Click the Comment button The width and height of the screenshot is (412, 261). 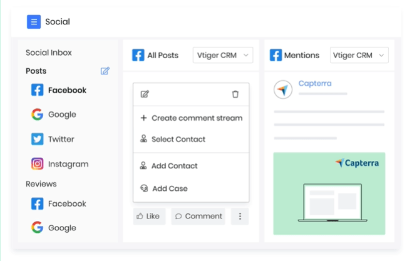pyautogui.click(x=198, y=216)
